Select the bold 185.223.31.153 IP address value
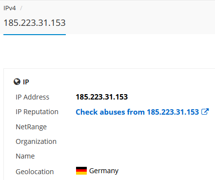The width and height of the screenshot is (215, 180). click(x=102, y=97)
